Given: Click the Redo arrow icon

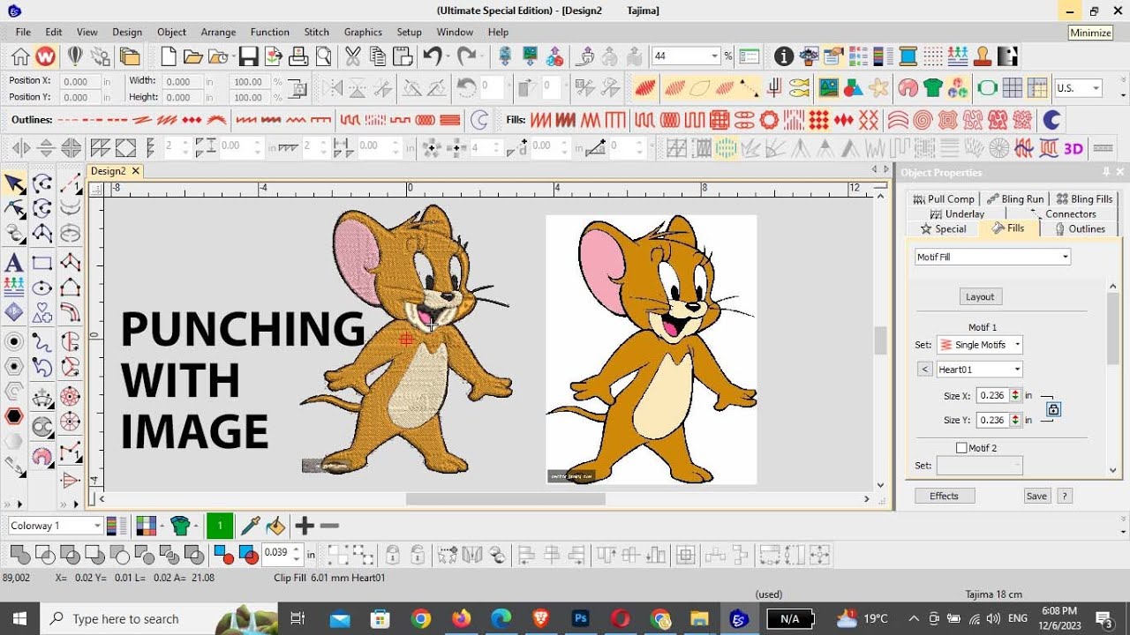Looking at the screenshot, I should coord(466,56).
